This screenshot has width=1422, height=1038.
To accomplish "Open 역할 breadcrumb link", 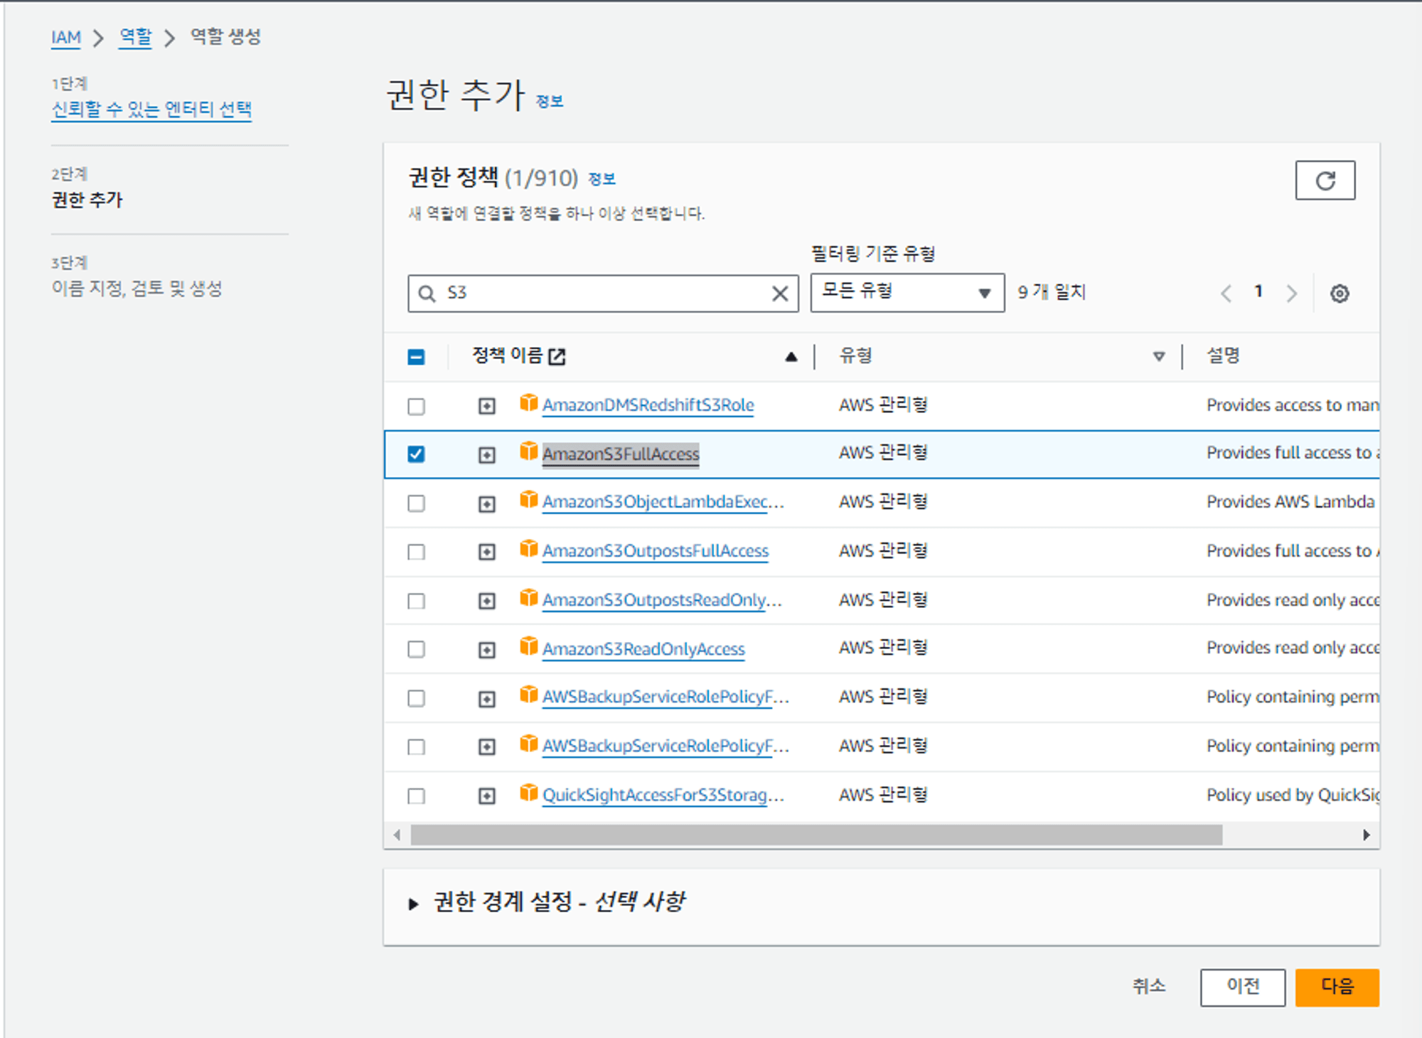I will tap(135, 36).
